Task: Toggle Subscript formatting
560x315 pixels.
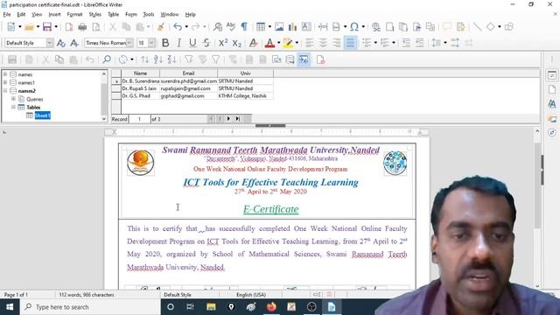Action: pyautogui.click(x=237, y=43)
